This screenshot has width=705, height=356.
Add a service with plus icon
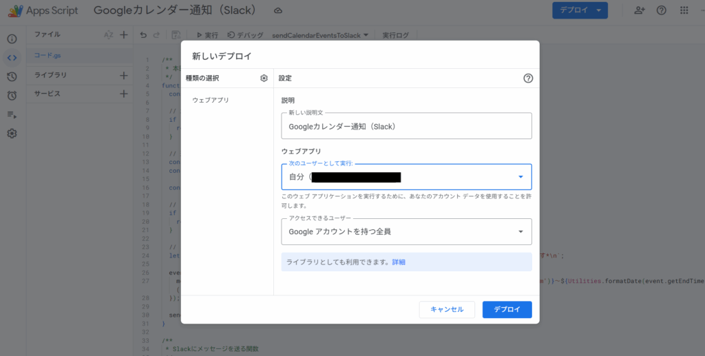[x=124, y=94]
